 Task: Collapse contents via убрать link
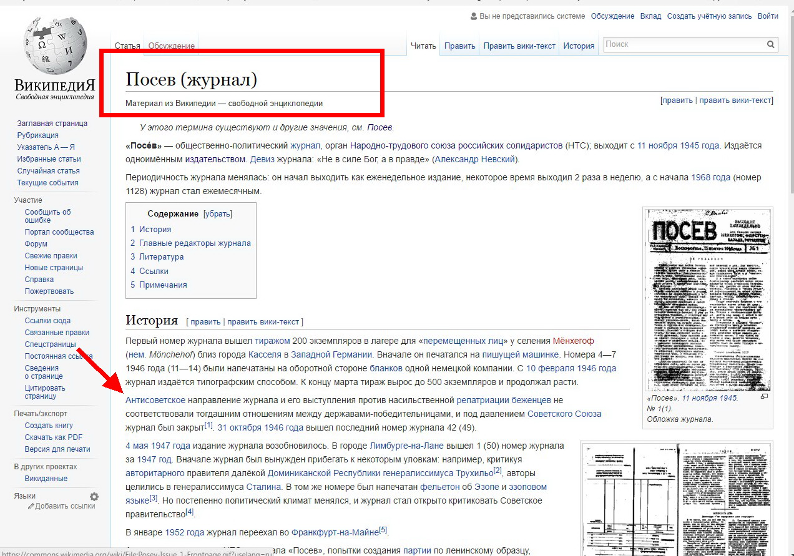(218, 213)
